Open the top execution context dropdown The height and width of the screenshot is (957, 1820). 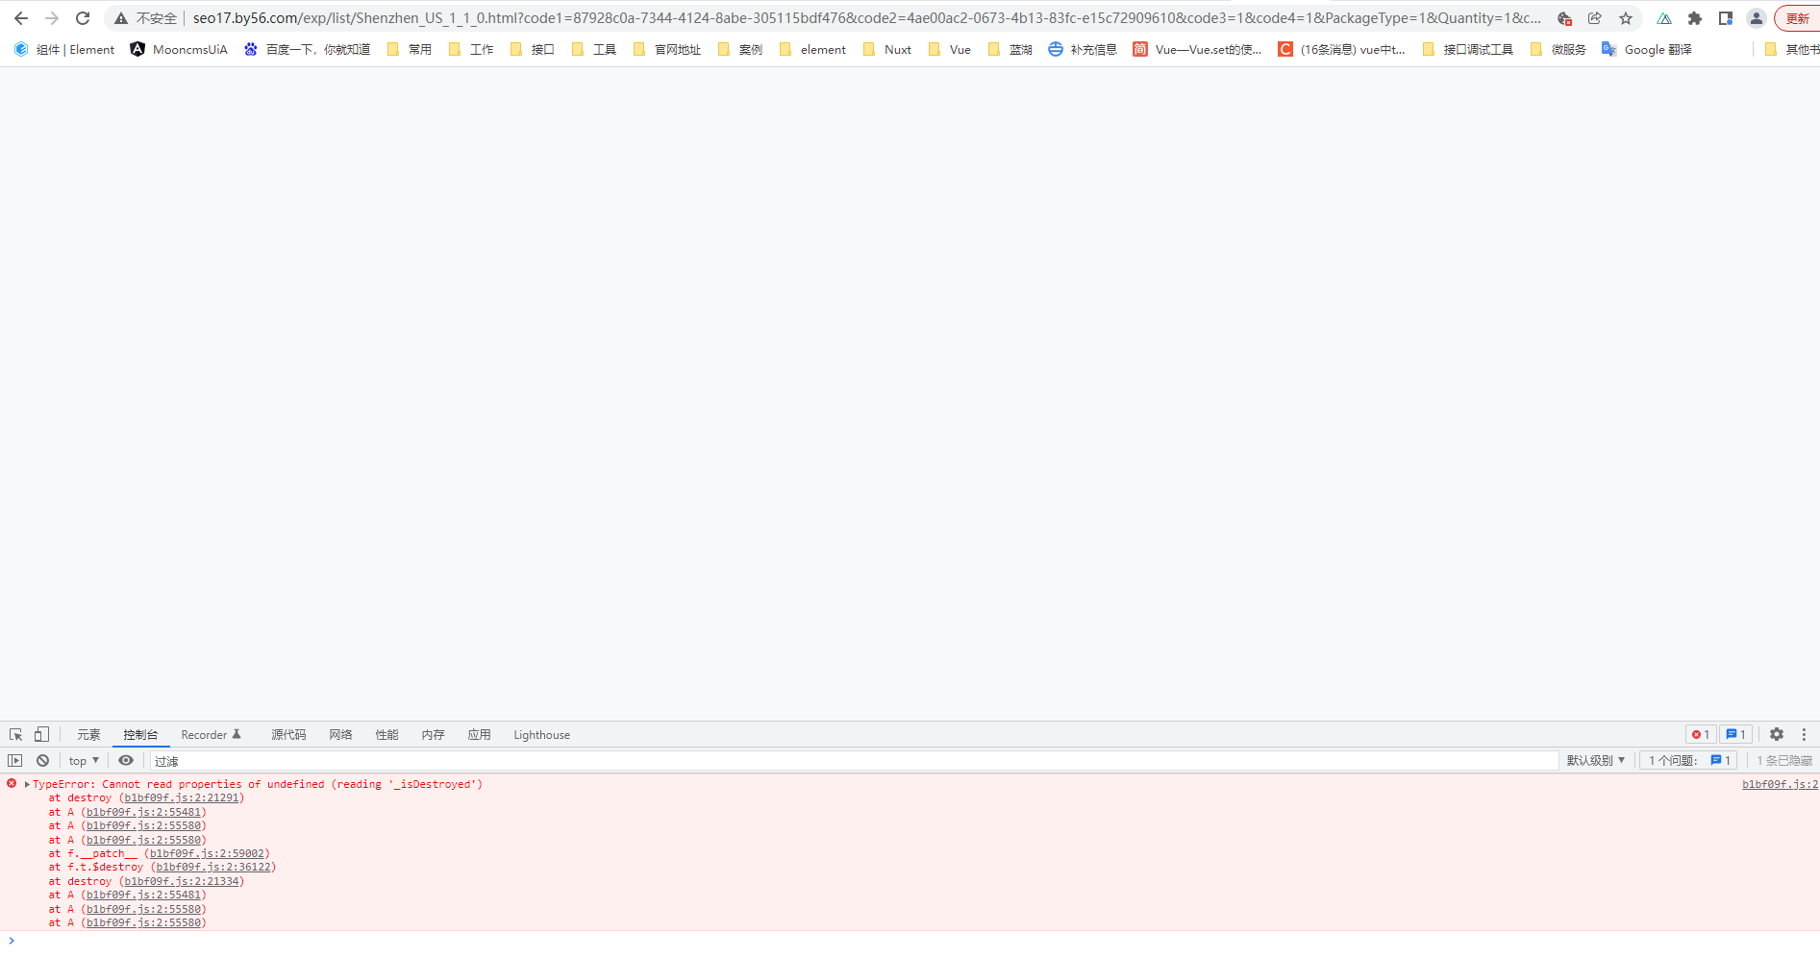(x=82, y=760)
